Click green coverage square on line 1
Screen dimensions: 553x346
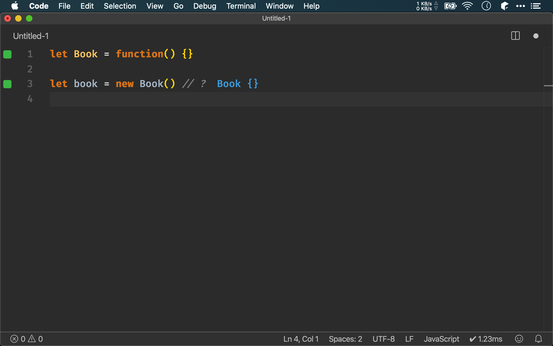coord(7,54)
